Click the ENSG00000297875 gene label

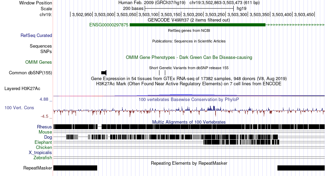(108, 25)
